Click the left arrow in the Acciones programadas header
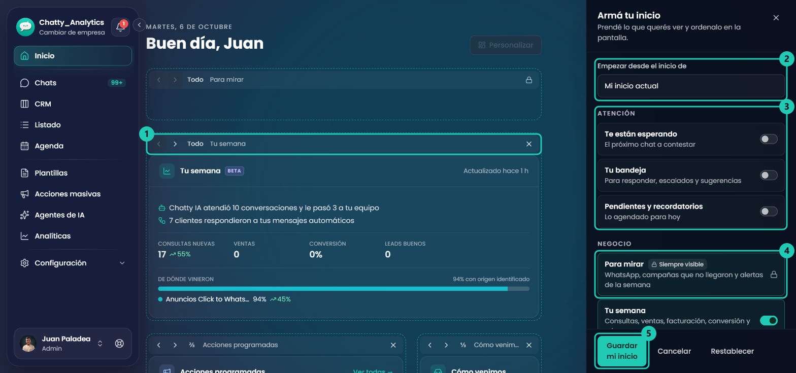The image size is (796, 373). point(159,345)
